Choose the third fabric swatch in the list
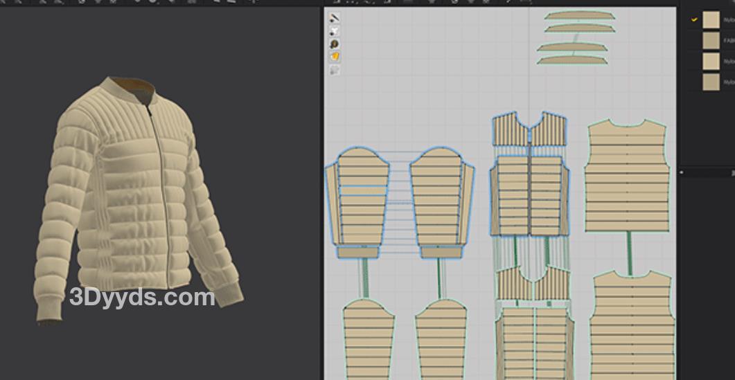Screen dimensions: 735x380 coord(711,62)
